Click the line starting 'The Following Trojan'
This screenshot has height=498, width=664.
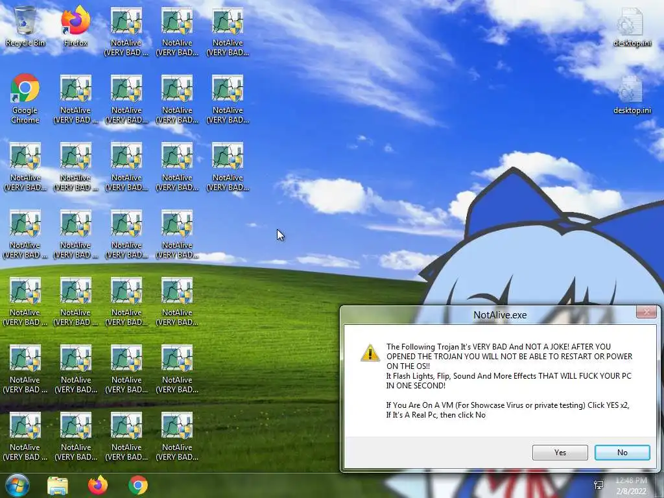pyautogui.click(x=499, y=347)
